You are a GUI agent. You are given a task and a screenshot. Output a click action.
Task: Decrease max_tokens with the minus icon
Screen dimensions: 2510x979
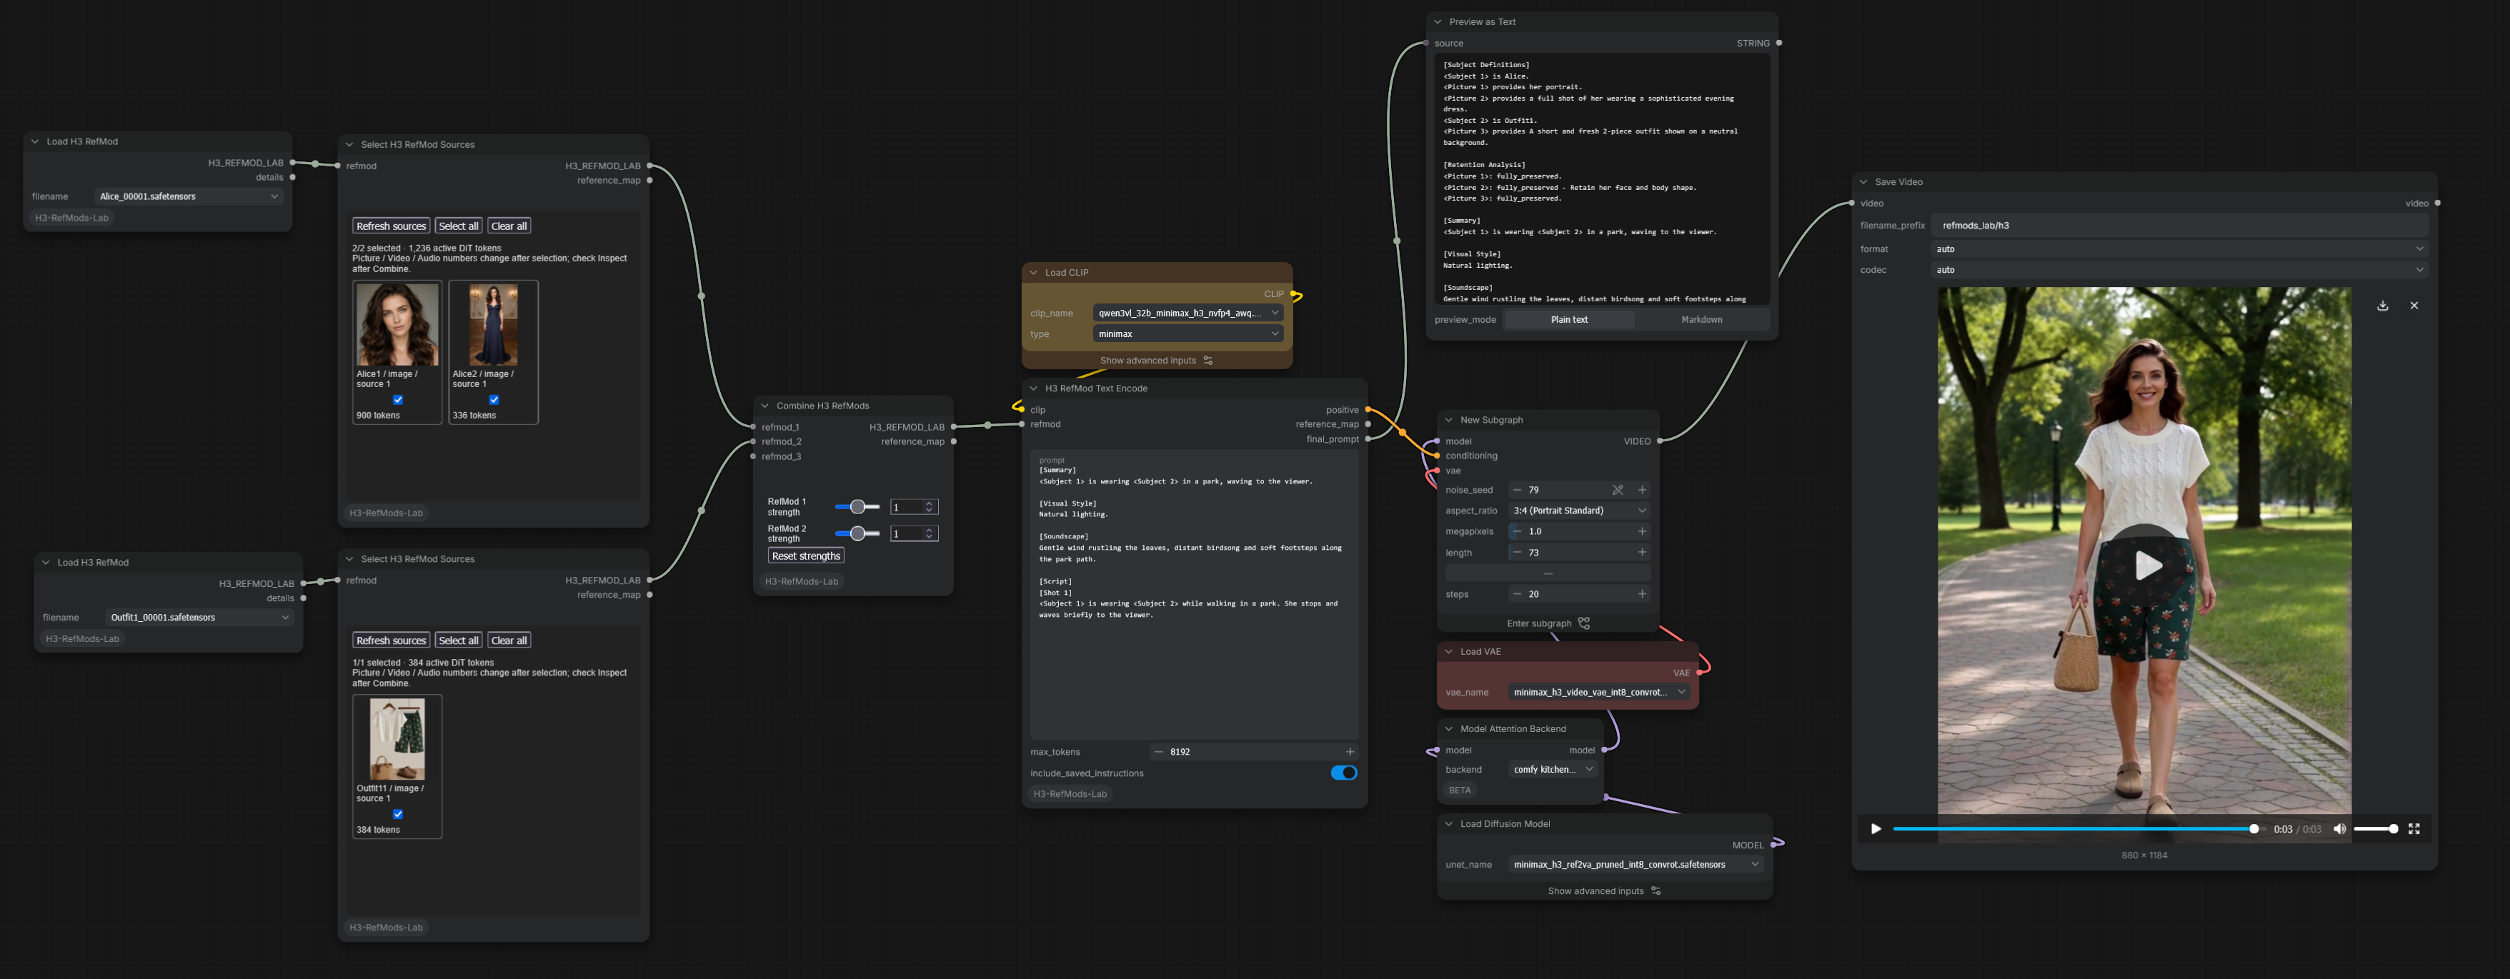1158,752
